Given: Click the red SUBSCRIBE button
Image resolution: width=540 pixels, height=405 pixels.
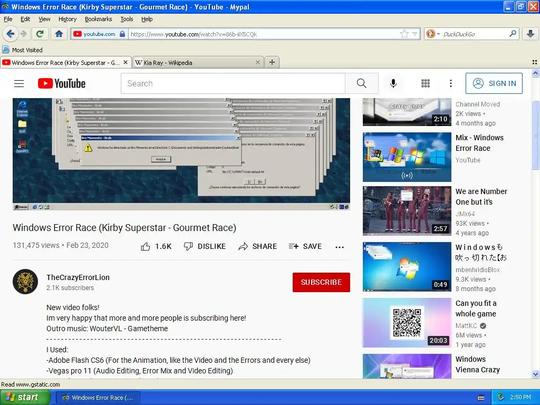Looking at the screenshot, I should [x=321, y=282].
